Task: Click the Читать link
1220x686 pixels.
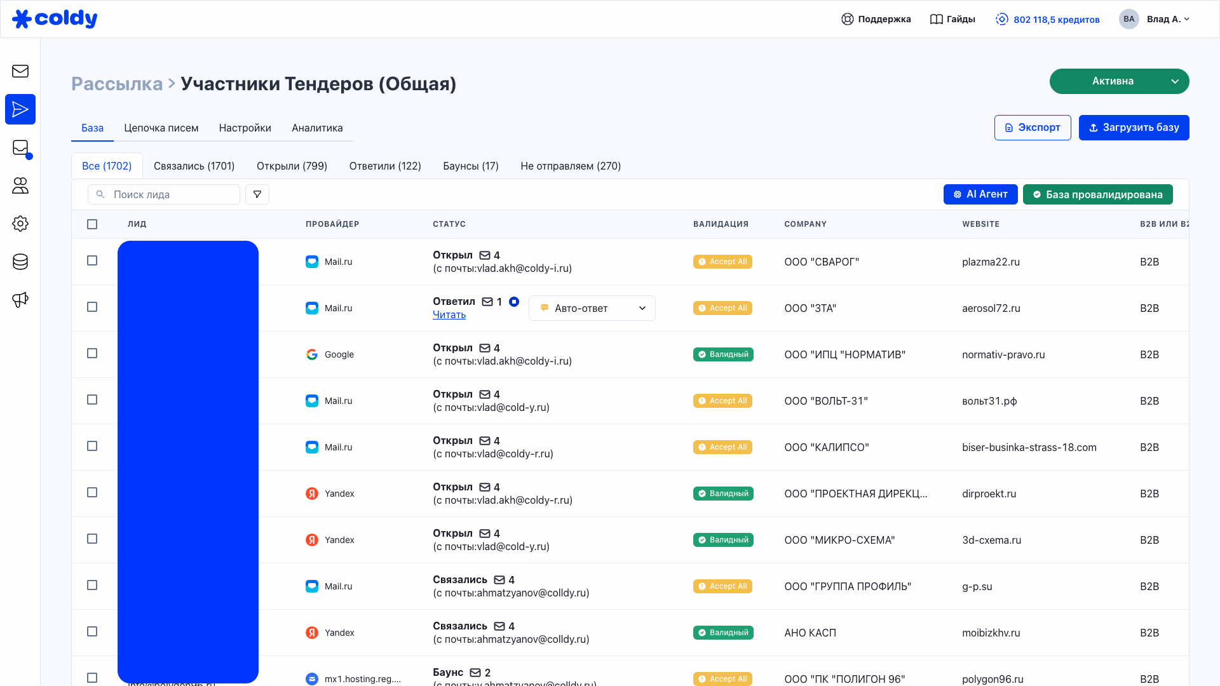Action: 449,315
